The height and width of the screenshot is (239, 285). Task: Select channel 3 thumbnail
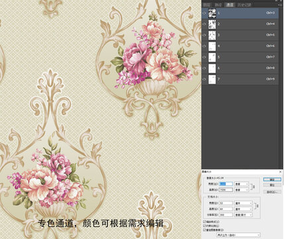[212, 35]
